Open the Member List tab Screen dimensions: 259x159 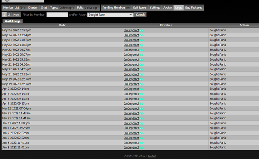(14, 8)
